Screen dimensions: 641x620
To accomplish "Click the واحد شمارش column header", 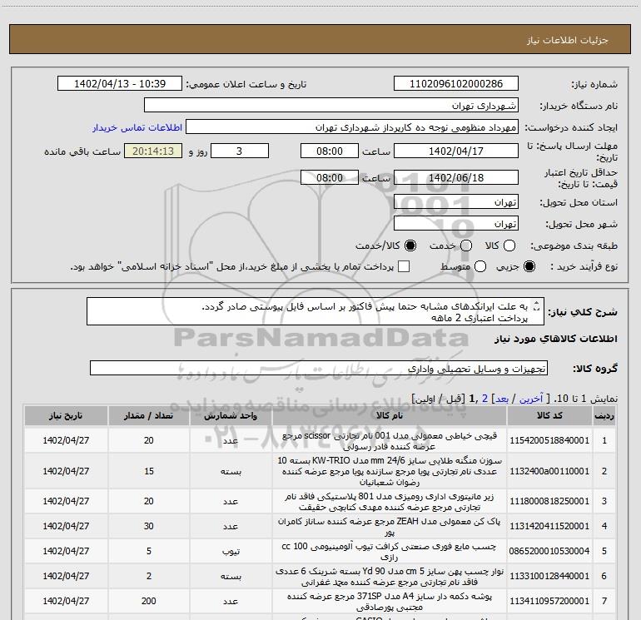I will tap(231, 415).
